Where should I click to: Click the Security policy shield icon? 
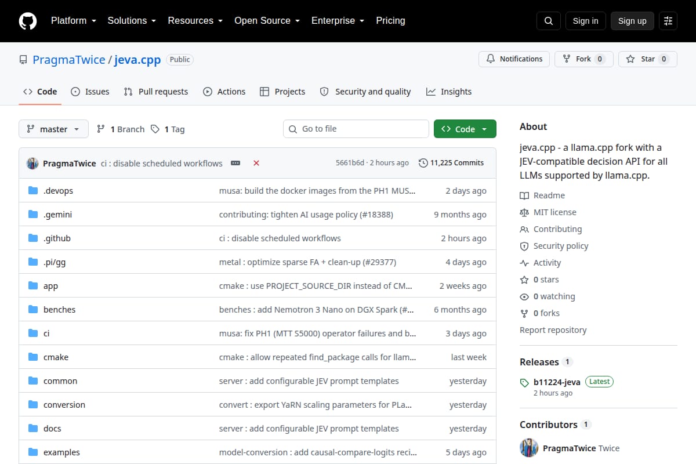pos(524,246)
